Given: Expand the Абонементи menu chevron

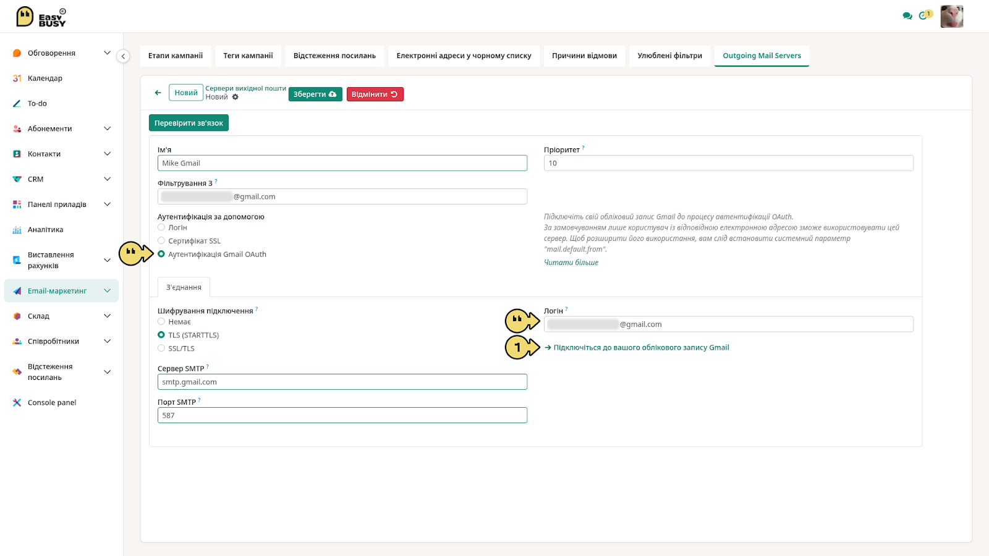Looking at the screenshot, I should (107, 128).
